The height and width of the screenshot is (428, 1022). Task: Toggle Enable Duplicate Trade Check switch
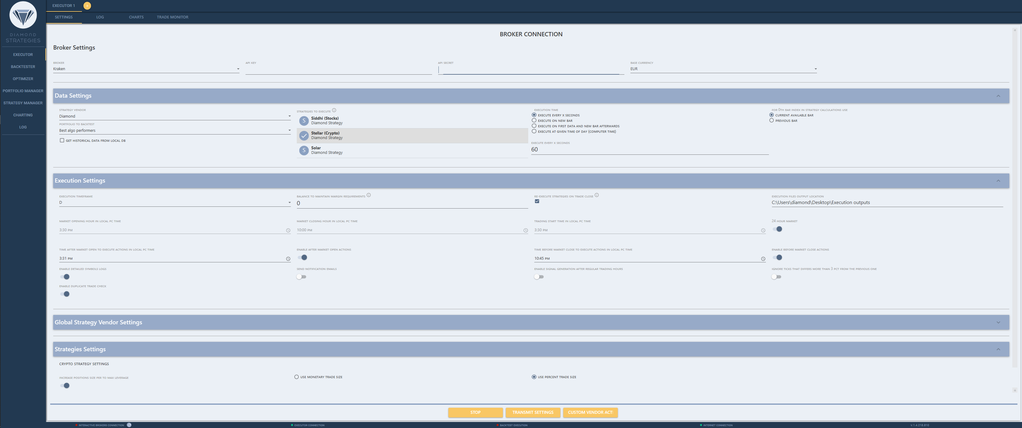click(x=65, y=294)
